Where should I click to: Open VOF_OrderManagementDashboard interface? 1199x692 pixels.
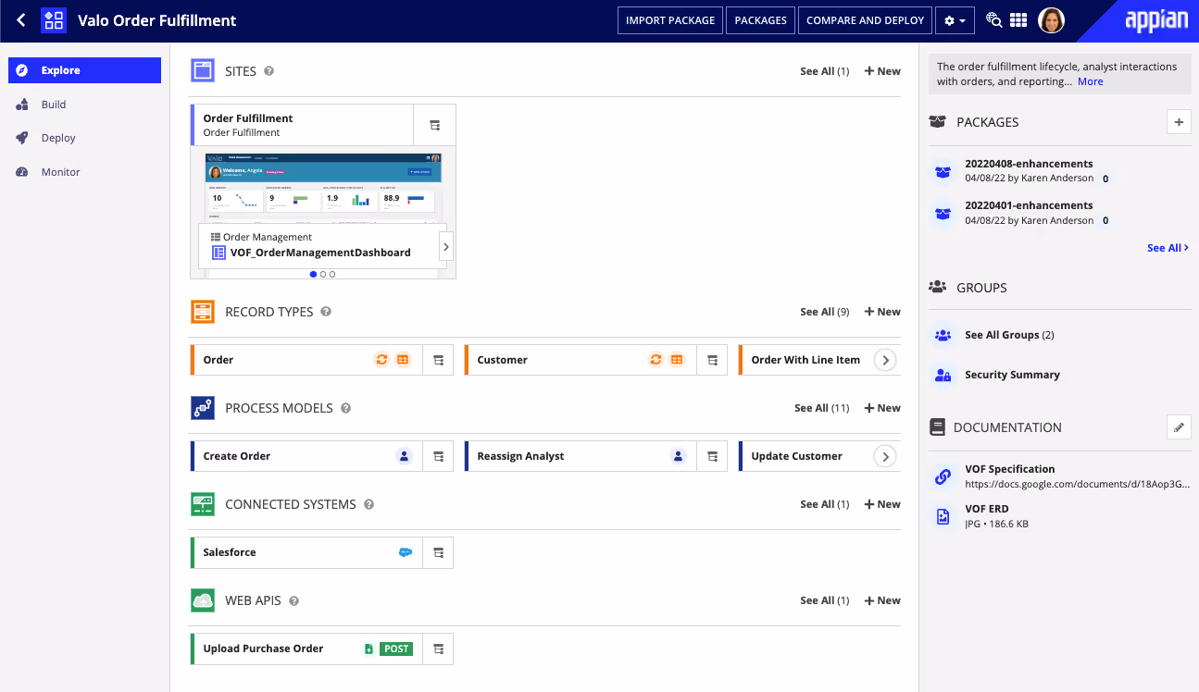click(320, 253)
